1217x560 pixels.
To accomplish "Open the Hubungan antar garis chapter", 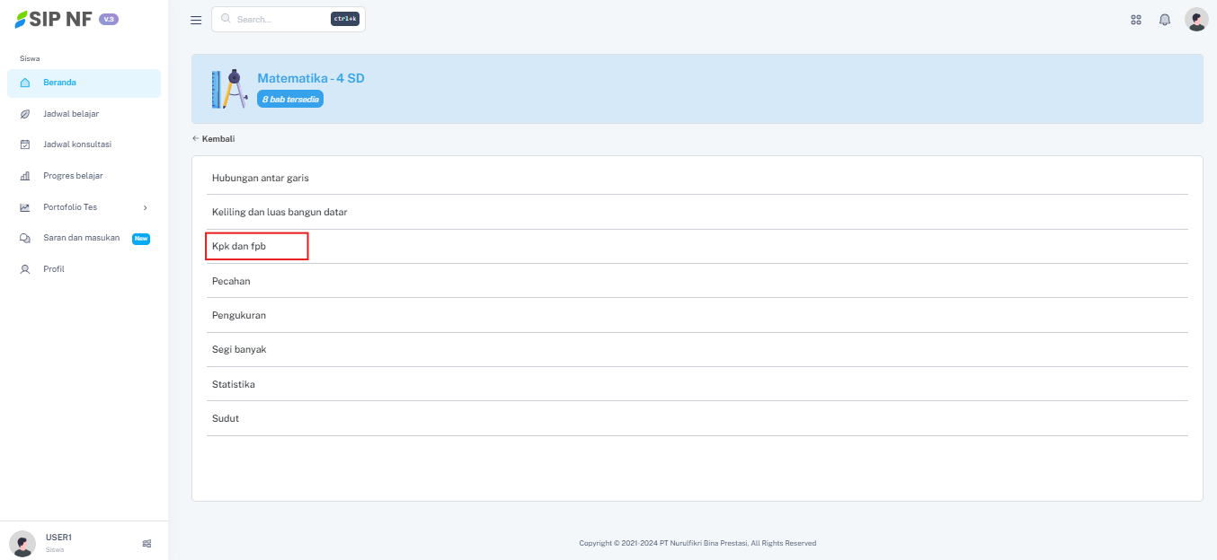I will 261,178.
